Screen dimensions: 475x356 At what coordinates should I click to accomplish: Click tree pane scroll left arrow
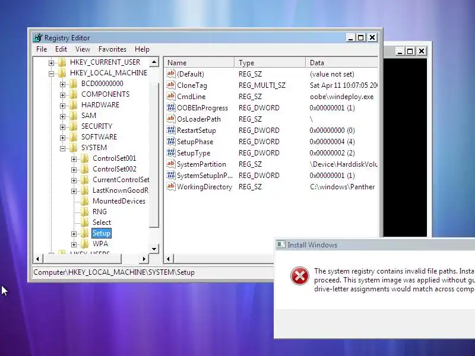click(x=37, y=259)
